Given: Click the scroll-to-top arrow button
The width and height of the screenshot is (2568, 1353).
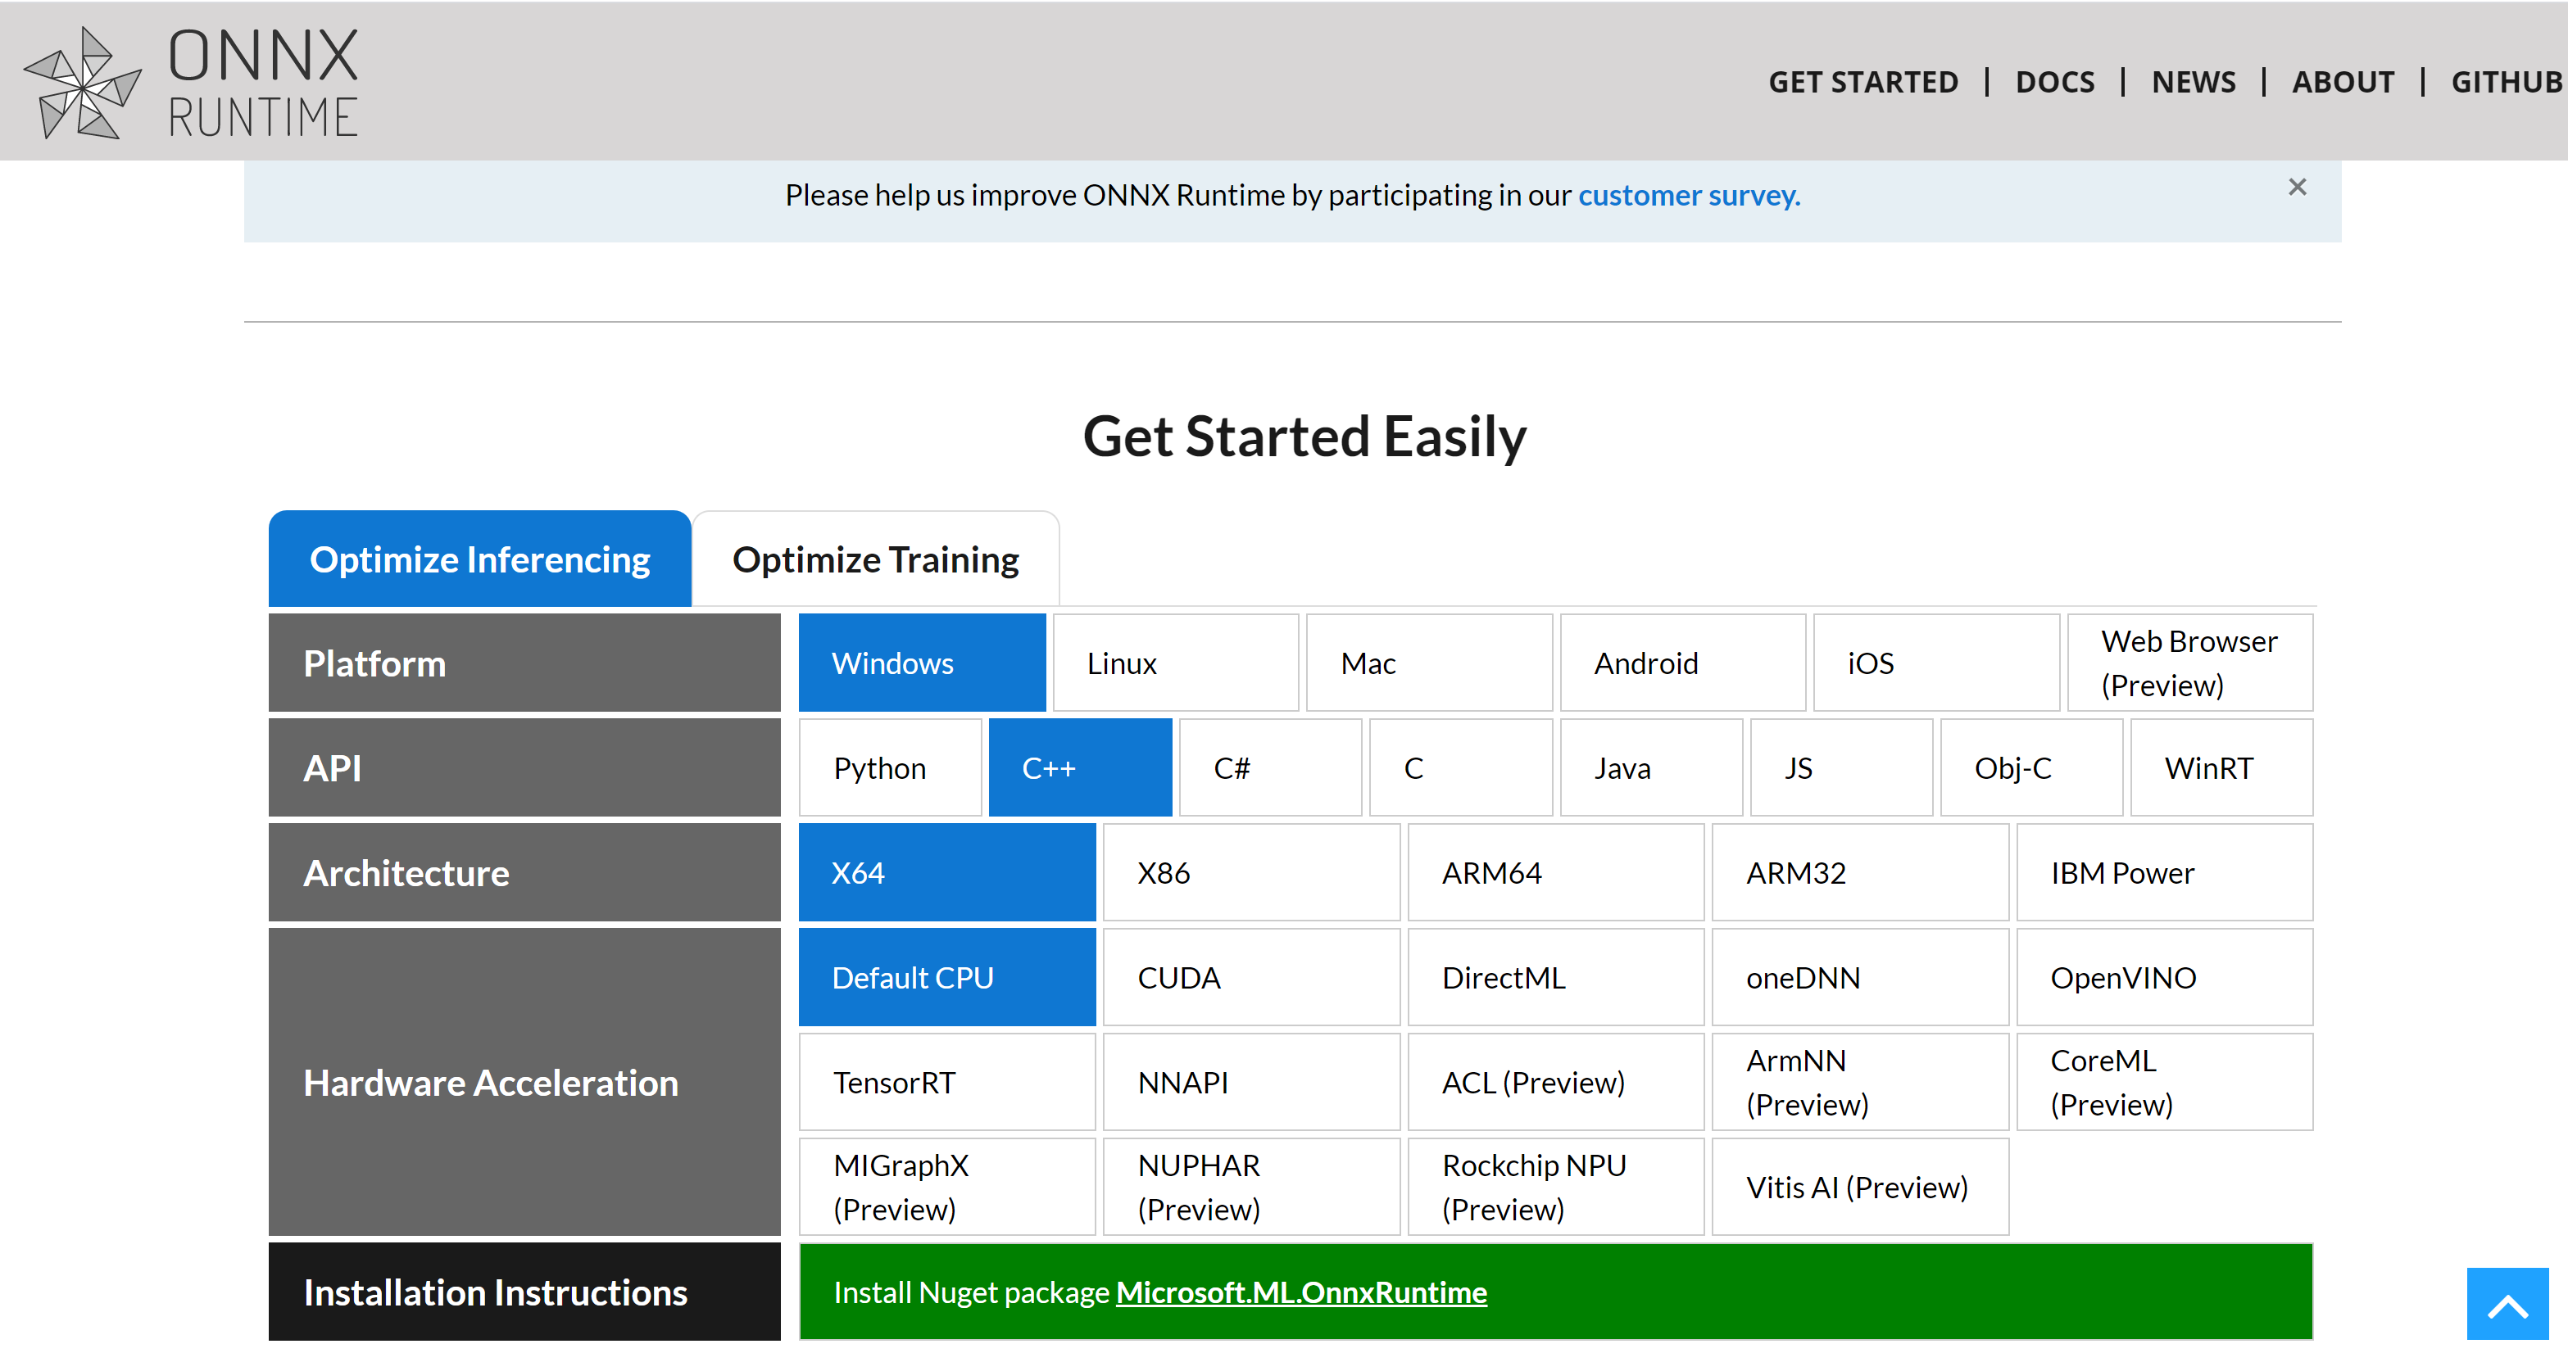Looking at the screenshot, I should (x=2507, y=1303).
